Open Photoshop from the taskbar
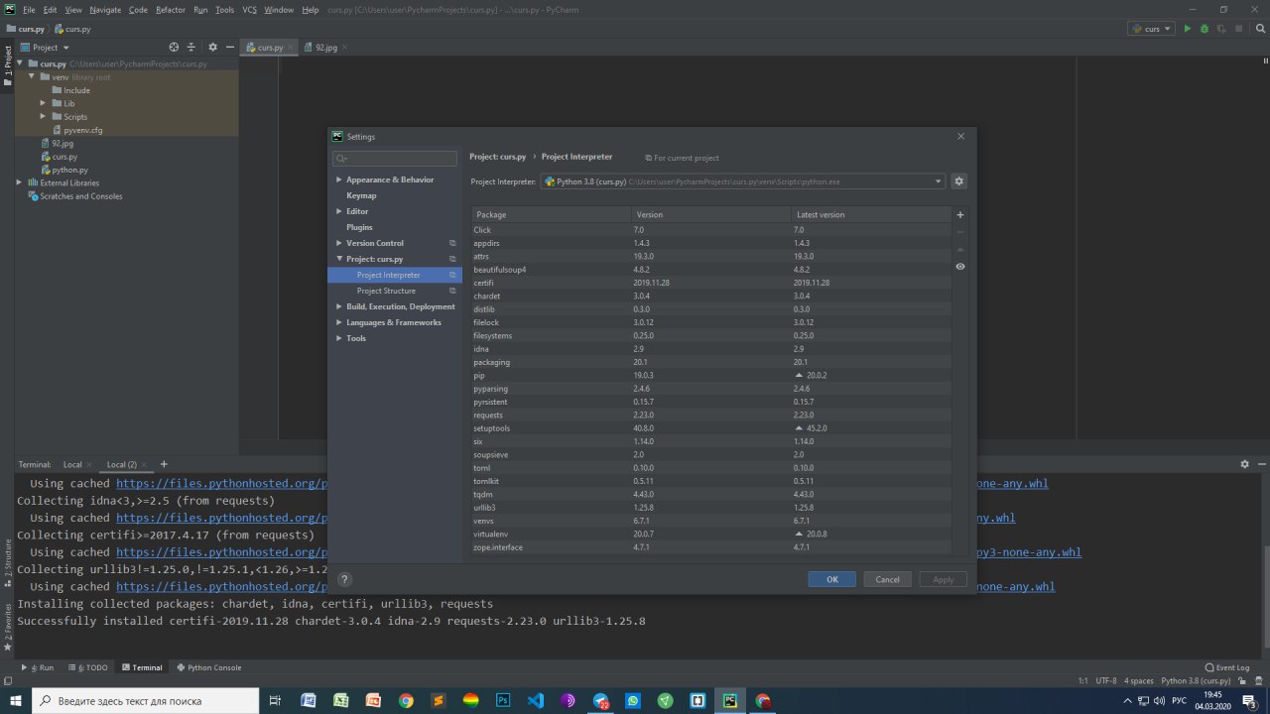 (x=503, y=701)
